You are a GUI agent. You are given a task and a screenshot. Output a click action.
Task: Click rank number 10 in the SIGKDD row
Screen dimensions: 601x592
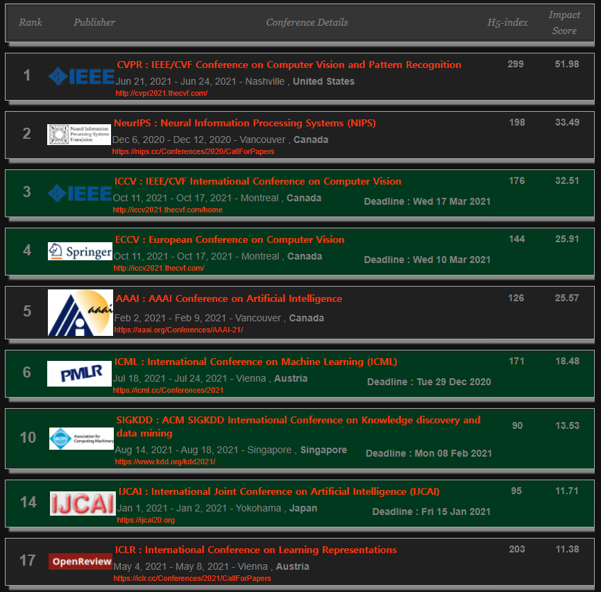tap(28, 438)
